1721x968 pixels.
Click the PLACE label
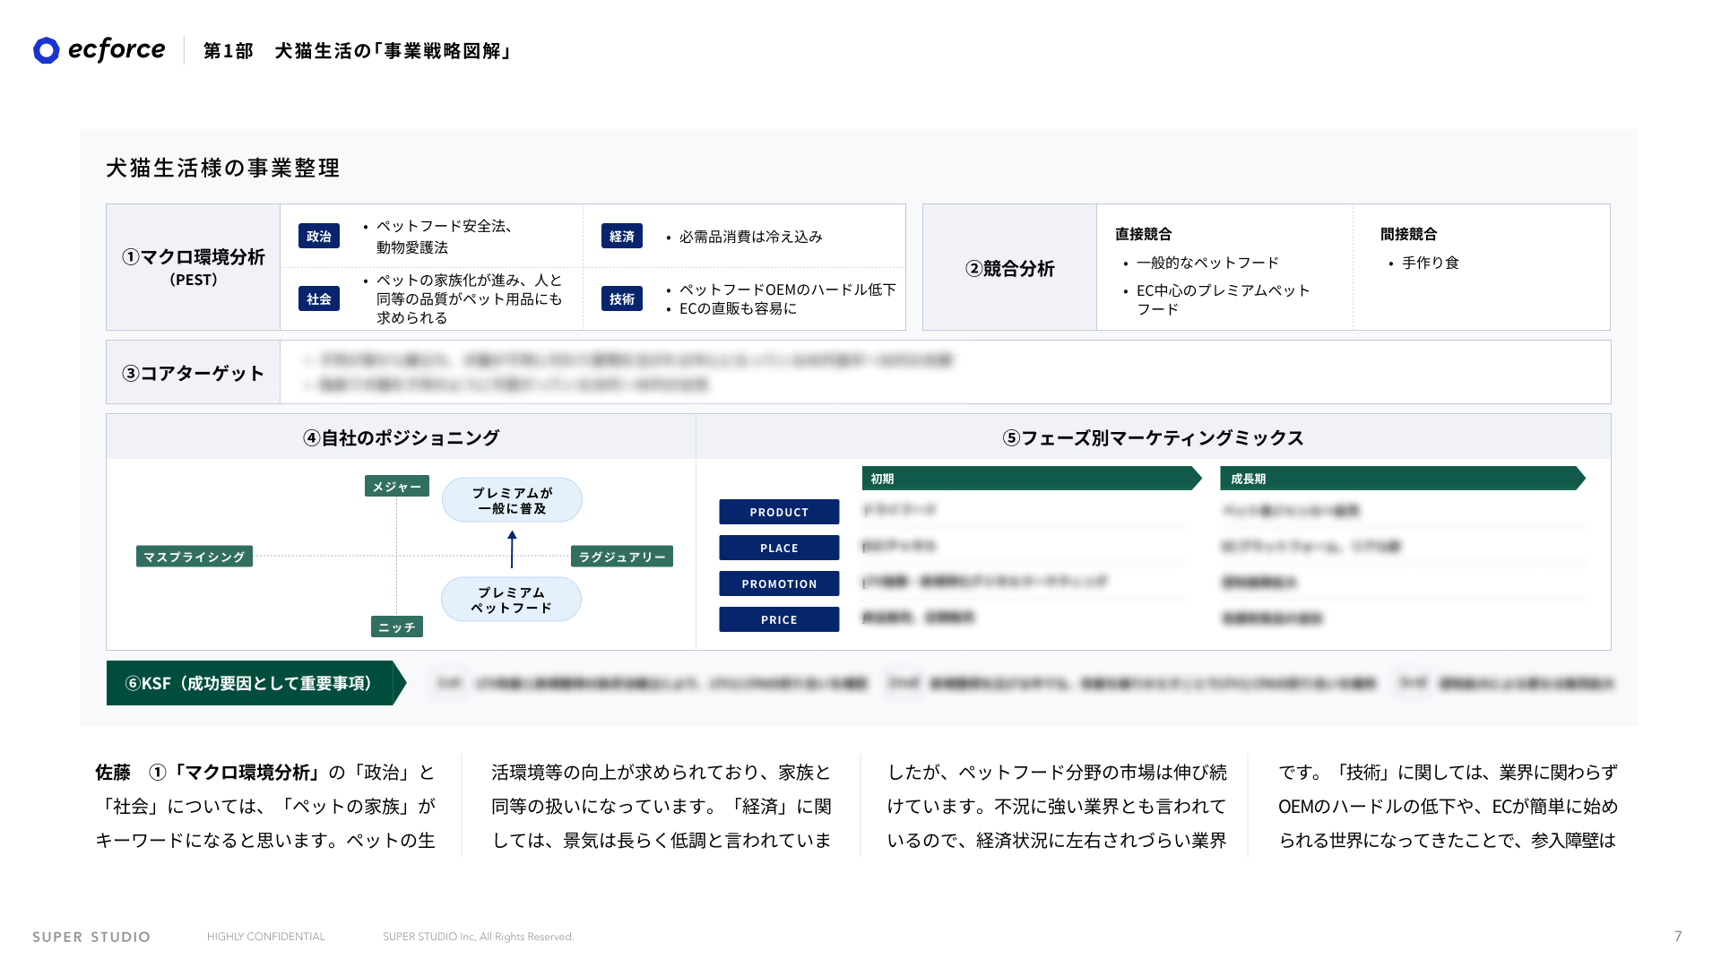[779, 548]
